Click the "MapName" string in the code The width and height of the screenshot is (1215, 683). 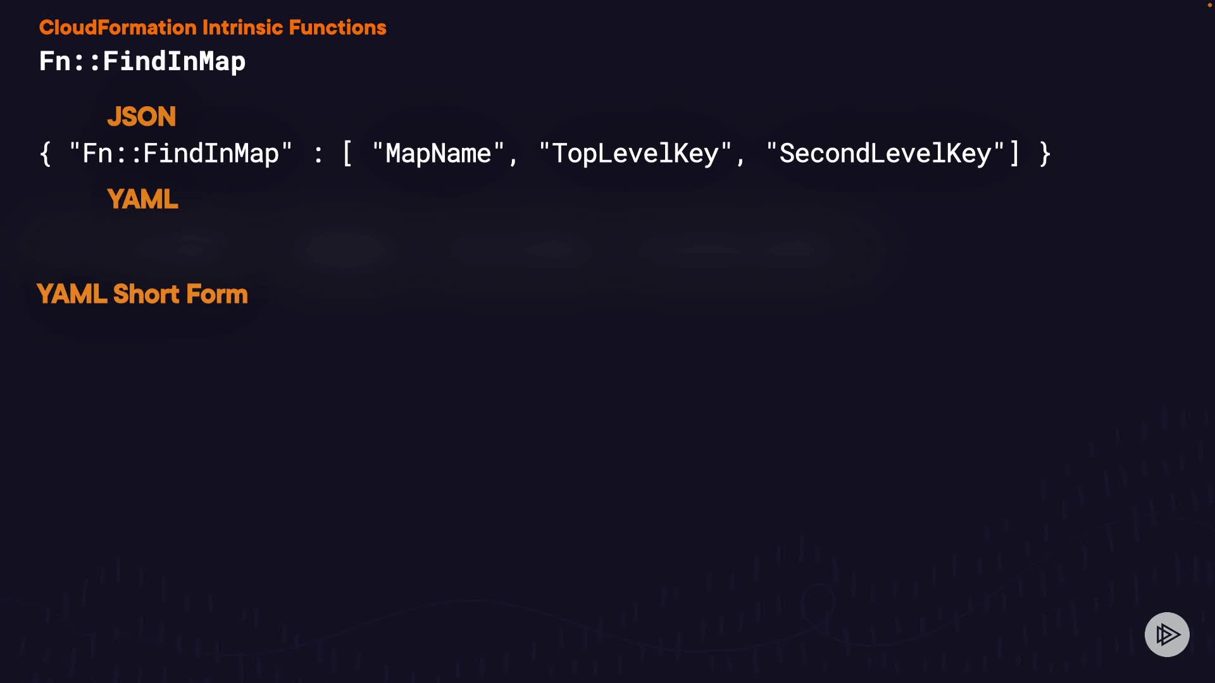point(438,154)
